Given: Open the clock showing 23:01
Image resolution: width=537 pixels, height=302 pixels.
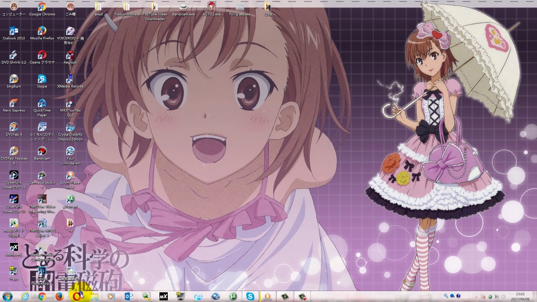Looking at the screenshot, I should pyautogui.click(x=520, y=297).
